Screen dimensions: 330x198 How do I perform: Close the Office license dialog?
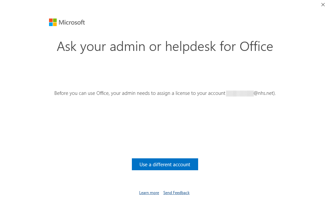(x=323, y=5)
